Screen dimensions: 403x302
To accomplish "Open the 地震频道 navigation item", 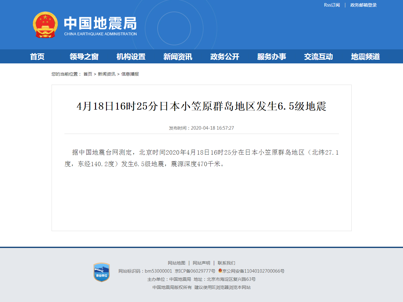I will (x=365, y=57).
